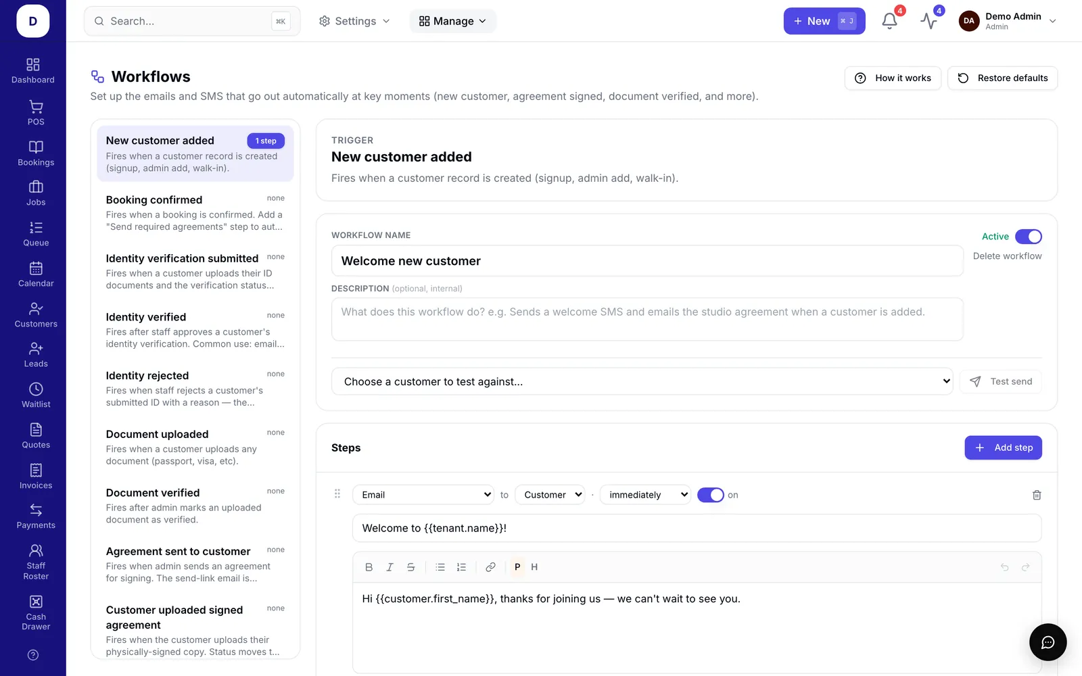
Task: Grab the step drag handle icon
Action: [337, 494]
